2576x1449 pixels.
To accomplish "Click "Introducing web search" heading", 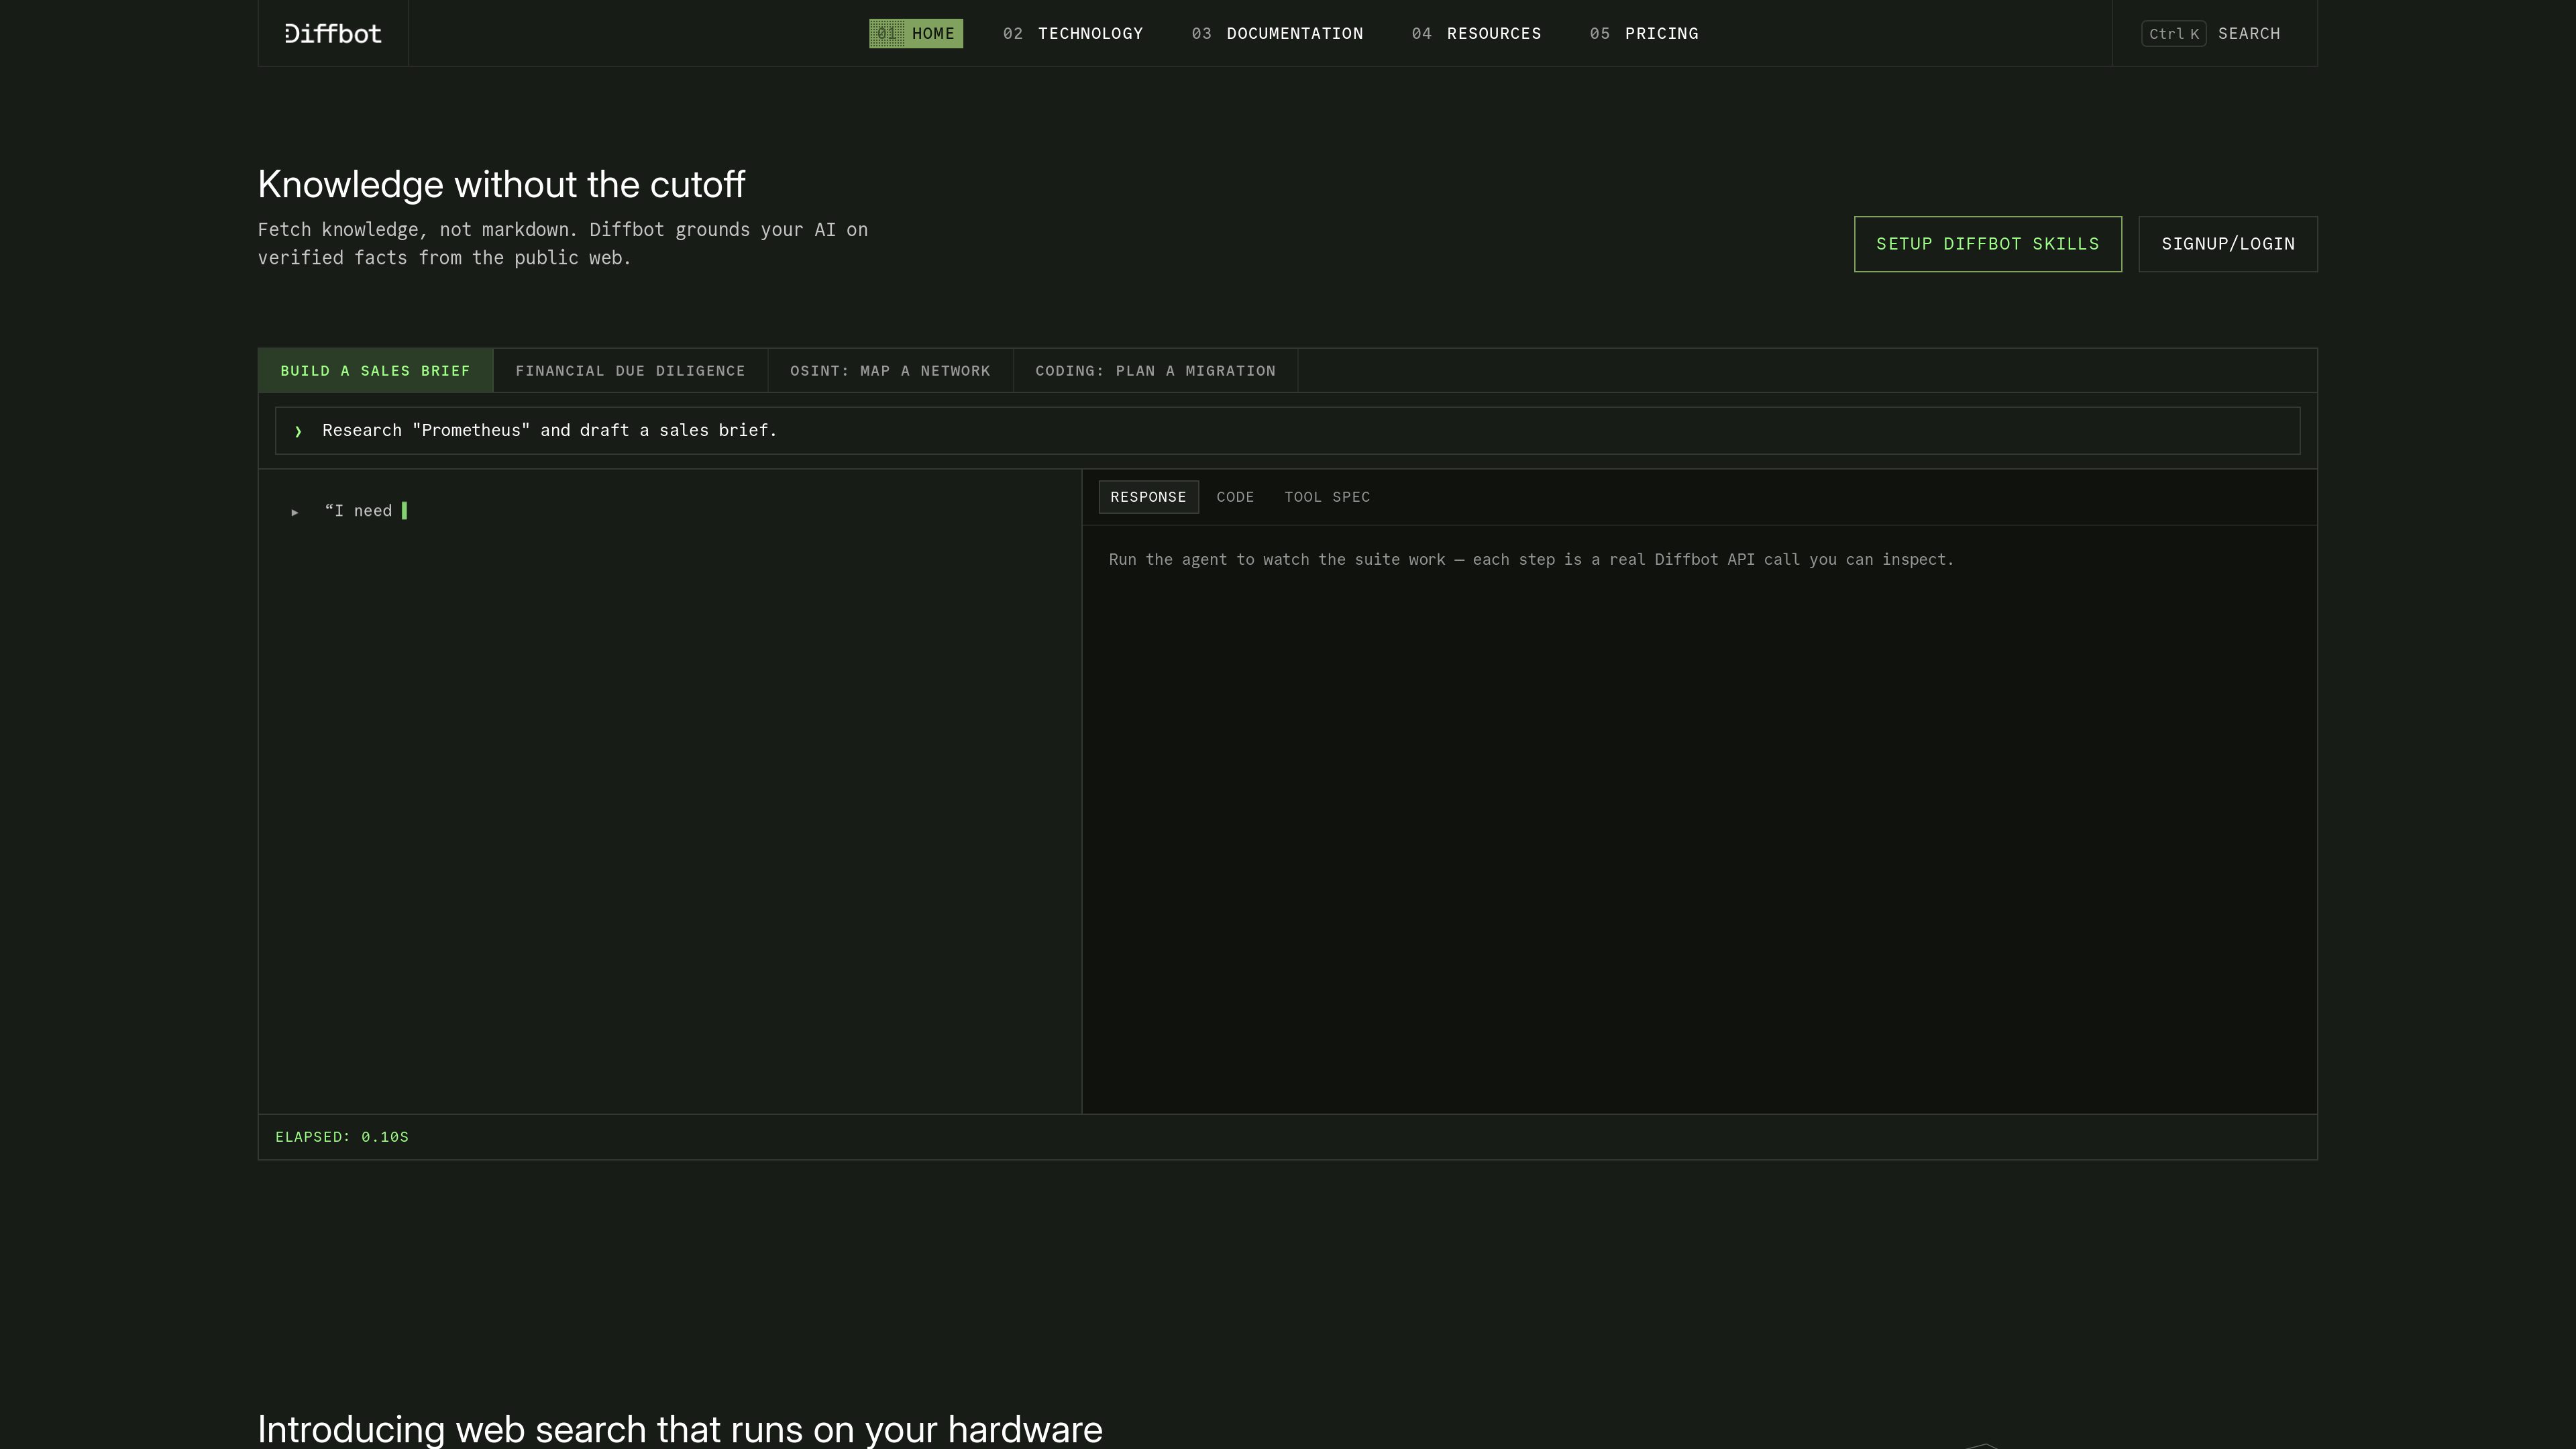I will tap(680, 1429).
